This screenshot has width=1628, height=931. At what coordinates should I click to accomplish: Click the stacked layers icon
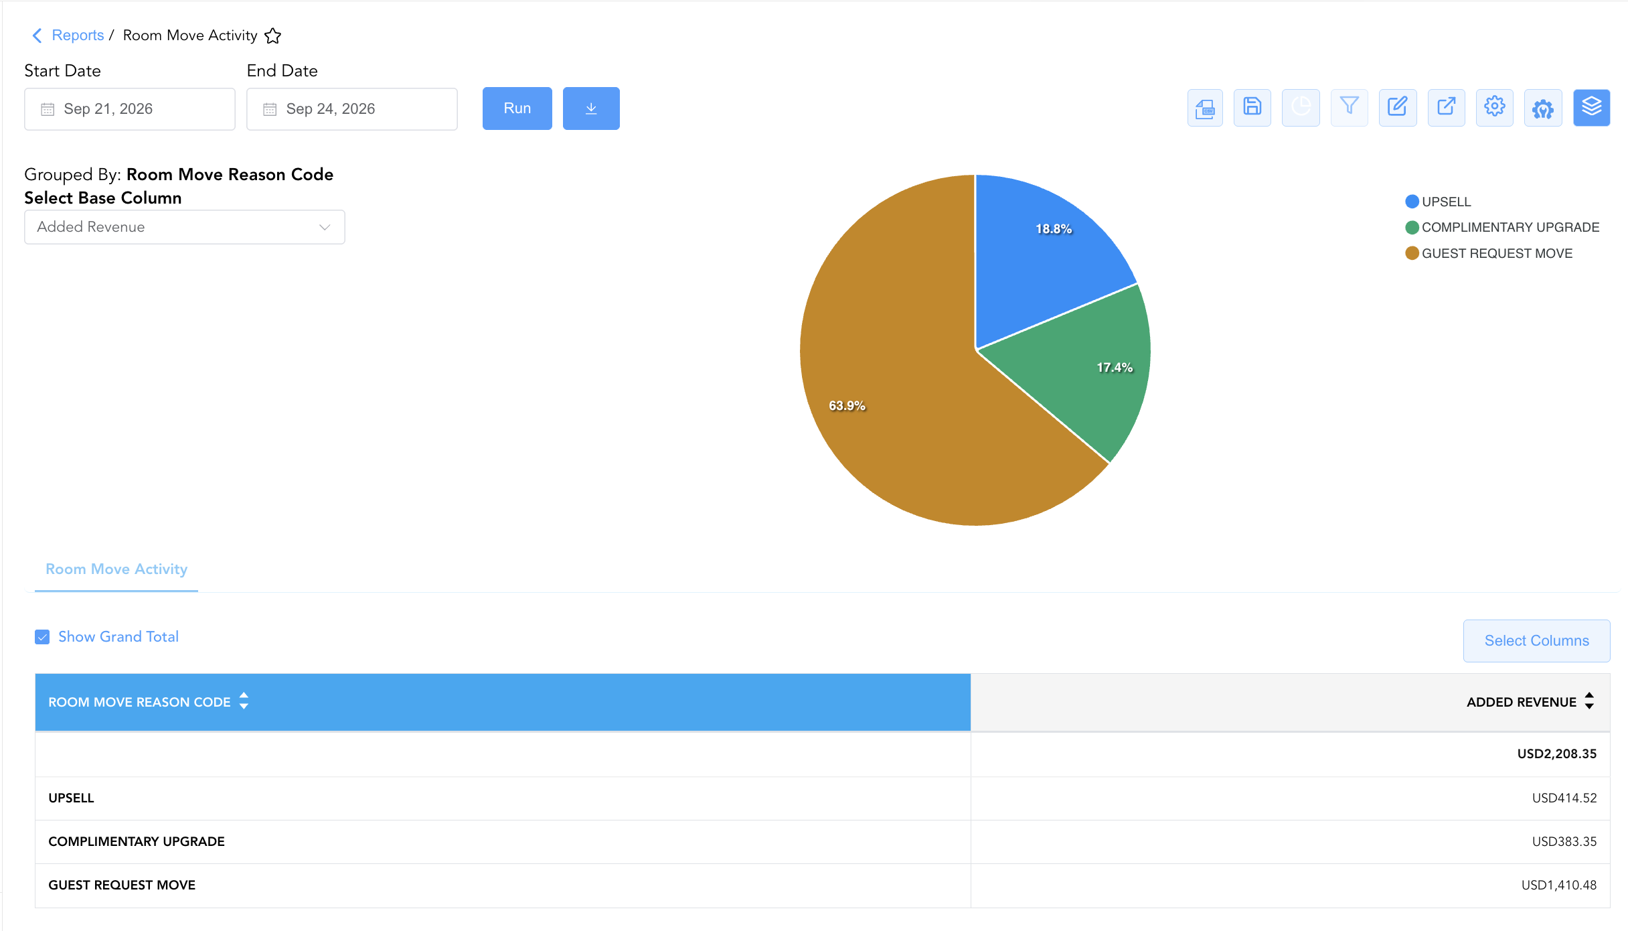1592,108
